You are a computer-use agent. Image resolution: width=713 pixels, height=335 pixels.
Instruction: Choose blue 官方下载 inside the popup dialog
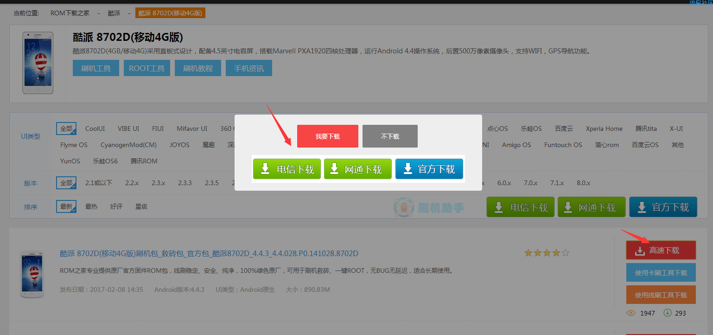429,169
